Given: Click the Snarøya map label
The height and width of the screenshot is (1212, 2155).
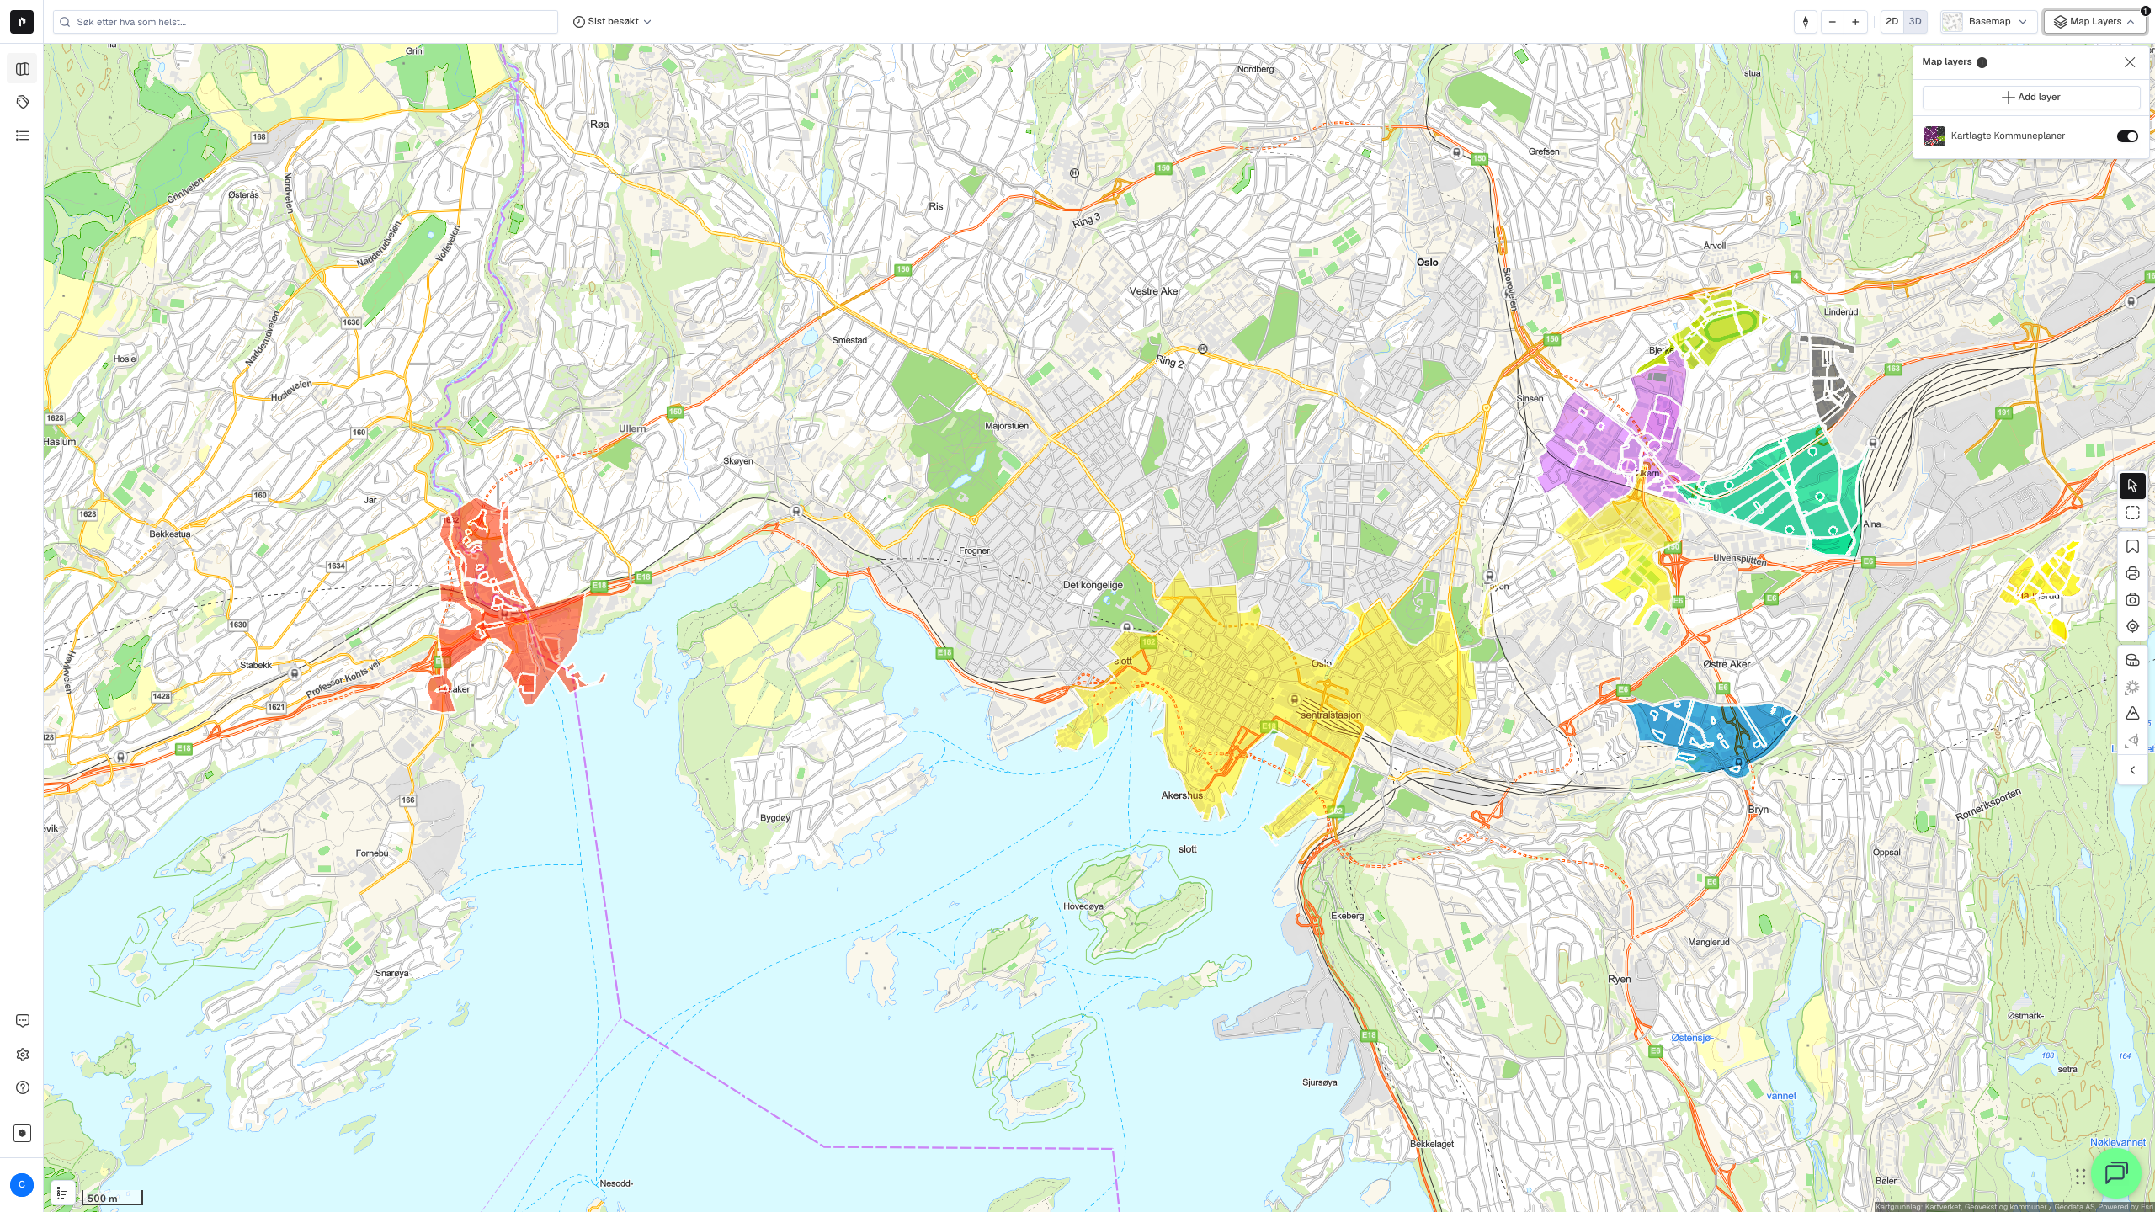Looking at the screenshot, I should click(392, 973).
